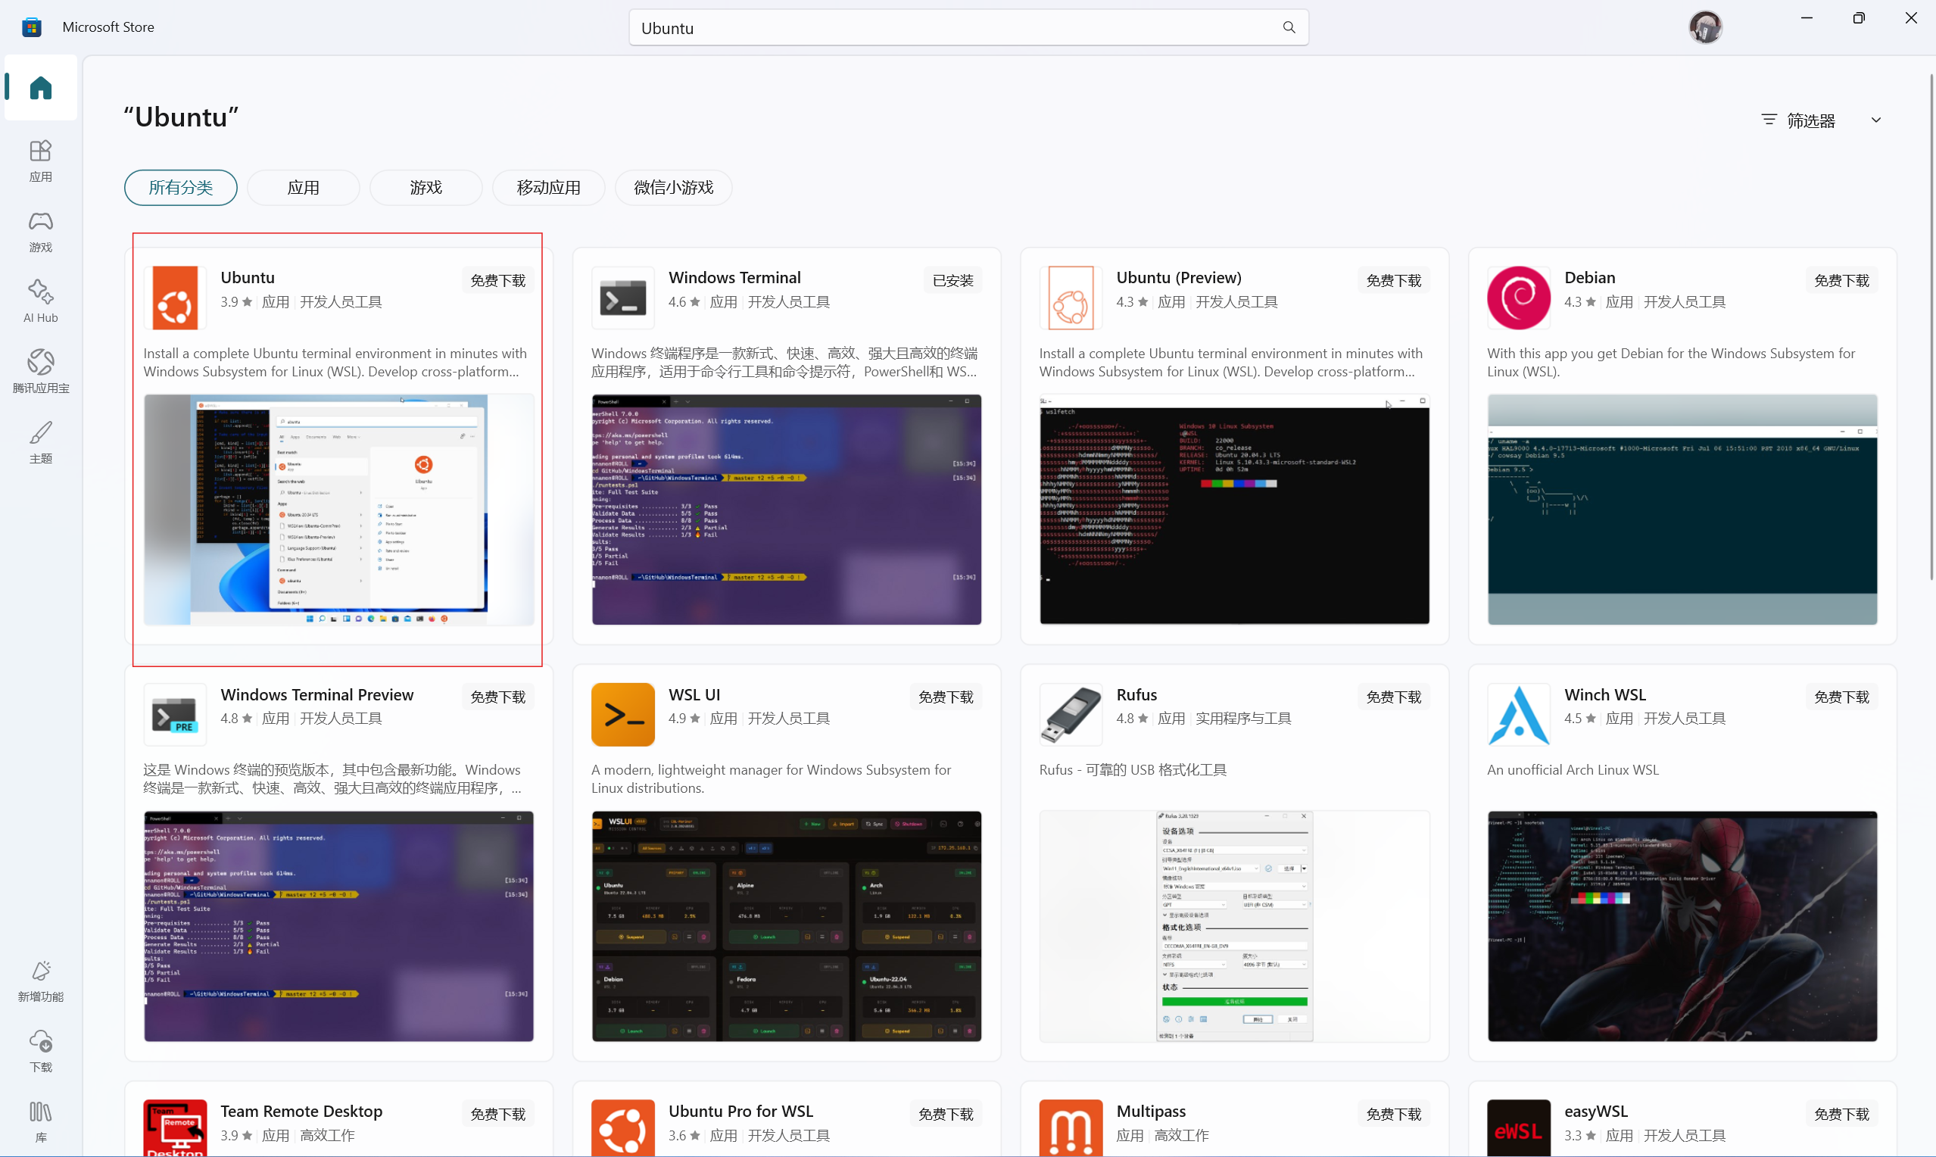The image size is (1936, 1157).
Task: Open AI Hub from sidebar
Action: [41, 301]
